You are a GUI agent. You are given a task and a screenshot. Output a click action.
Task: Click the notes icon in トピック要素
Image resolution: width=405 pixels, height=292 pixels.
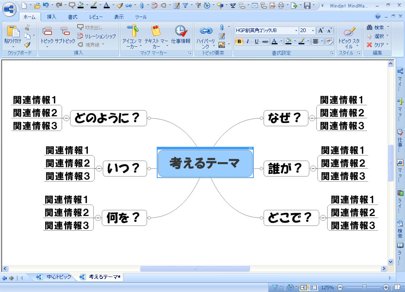pyautogui.click(x=222, y=36)
